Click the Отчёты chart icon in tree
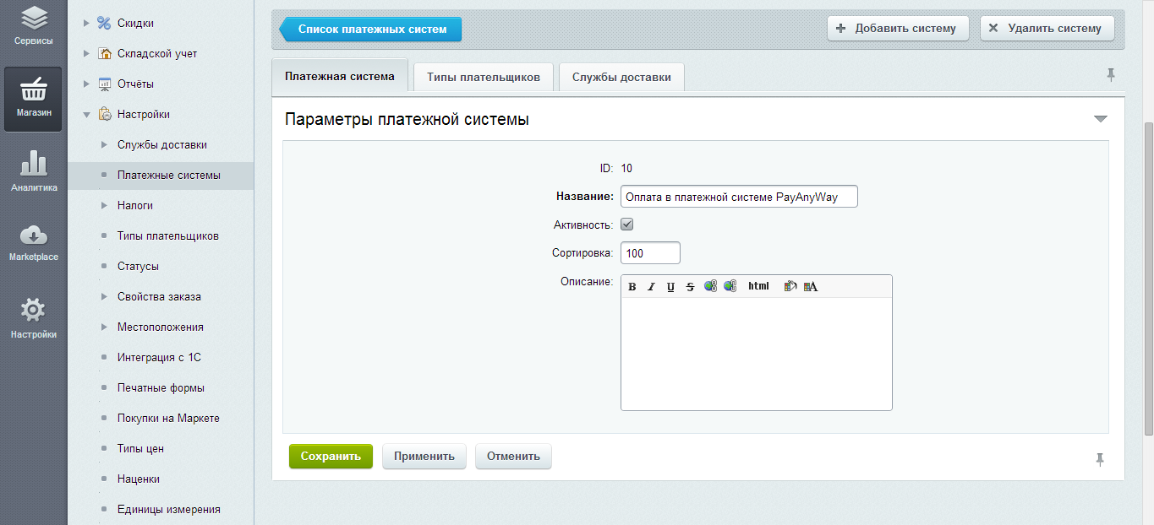This screenshot has width=1154, height=525. [105, 84]
